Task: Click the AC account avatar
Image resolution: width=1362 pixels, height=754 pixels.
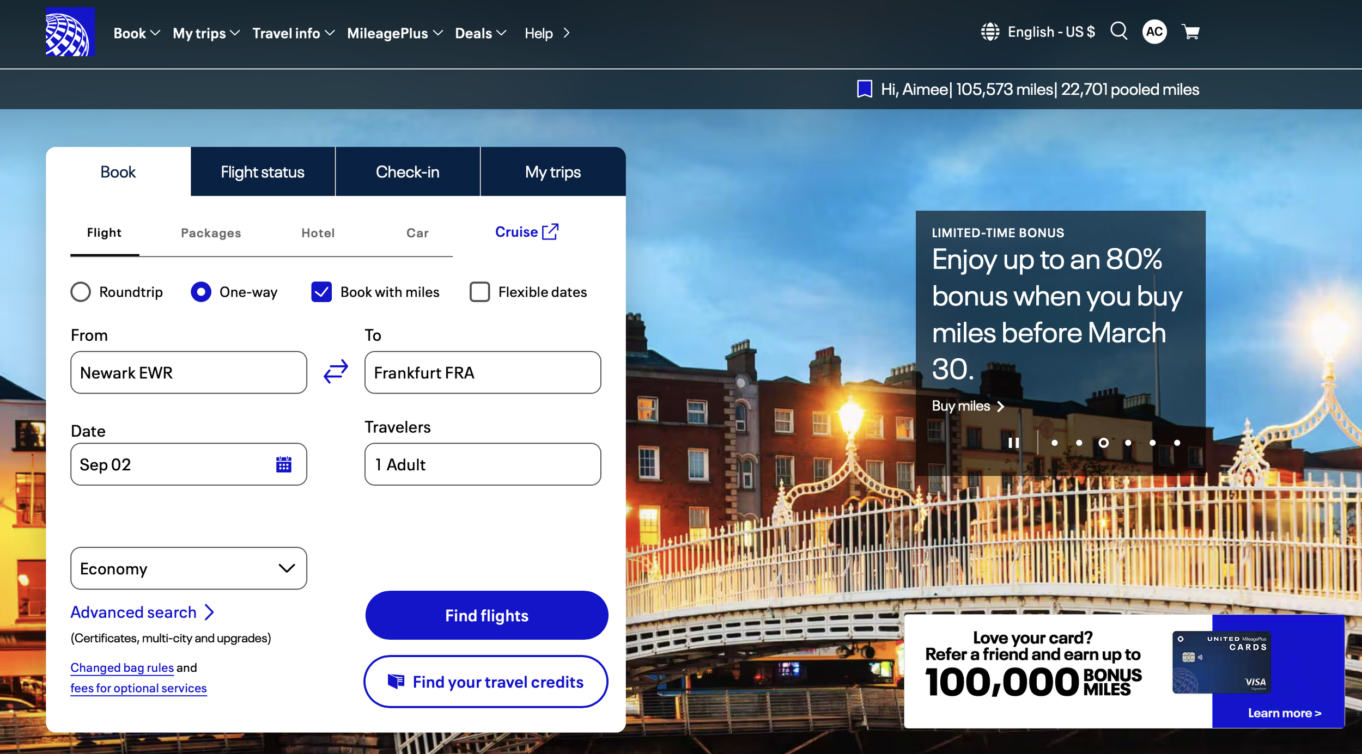Action: point(1154,32)
